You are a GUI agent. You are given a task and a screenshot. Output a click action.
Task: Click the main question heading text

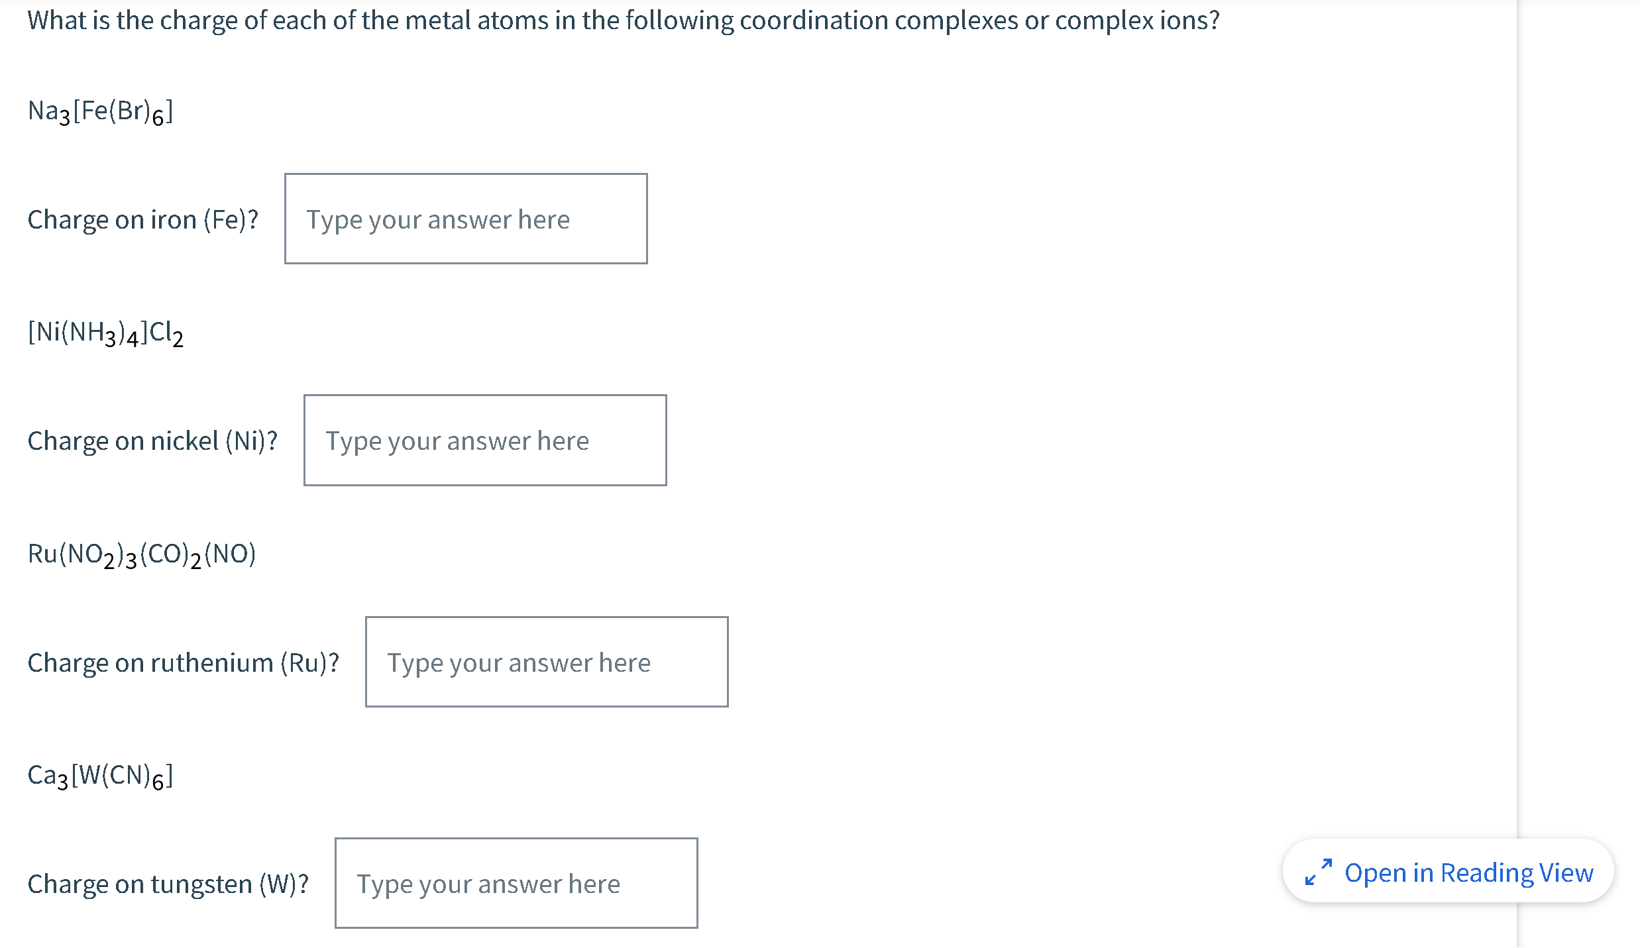click(623, 21)
